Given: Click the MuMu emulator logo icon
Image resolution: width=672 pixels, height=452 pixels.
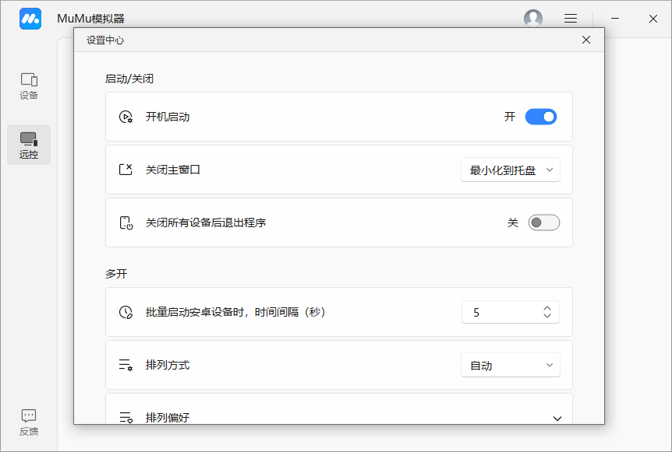Looking at the screenshot, I should click(x=30, y=18).
